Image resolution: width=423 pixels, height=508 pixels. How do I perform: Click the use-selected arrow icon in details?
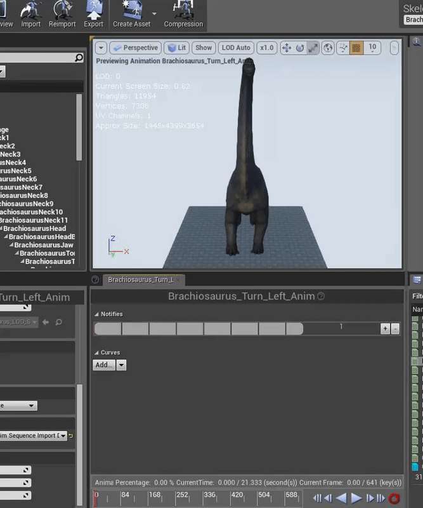click(x=46, y=322)
